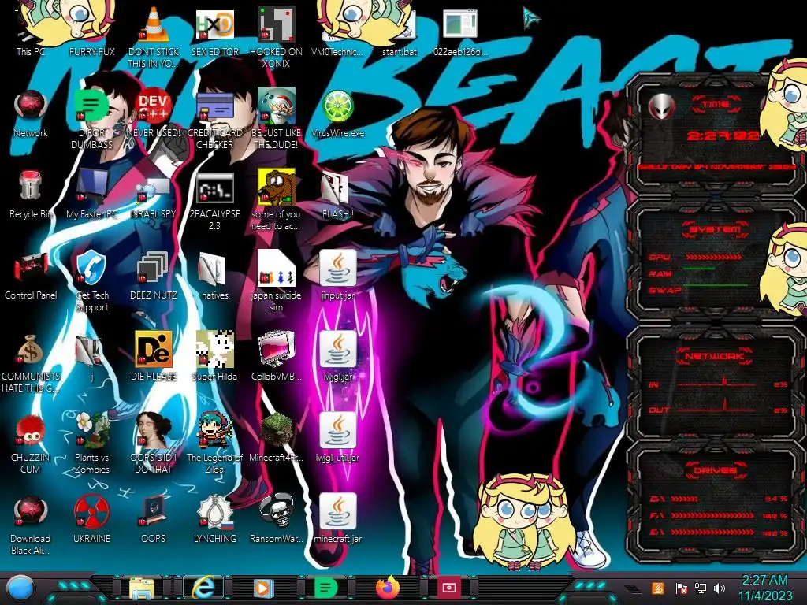Open the CollabVMB... monitor icon
Screen dimensions: 807x605
(x=276, y=357)
